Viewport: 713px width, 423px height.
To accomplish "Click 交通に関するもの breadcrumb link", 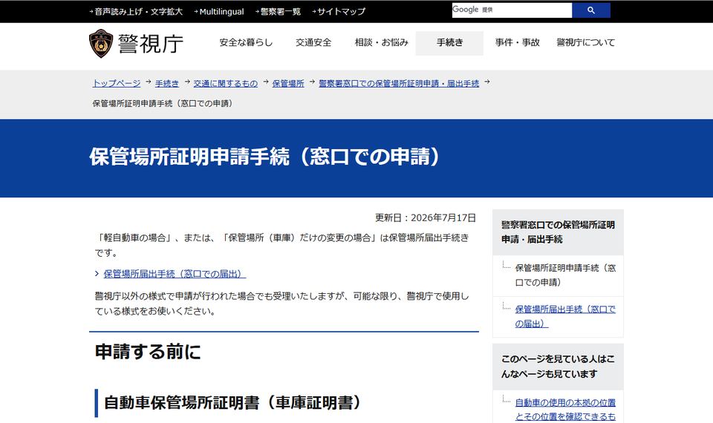I will pos(226,83).
